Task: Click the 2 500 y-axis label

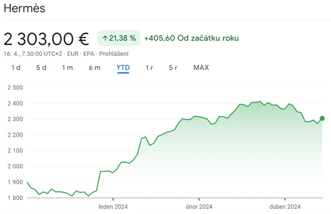Action: click(x=15, y=88)
